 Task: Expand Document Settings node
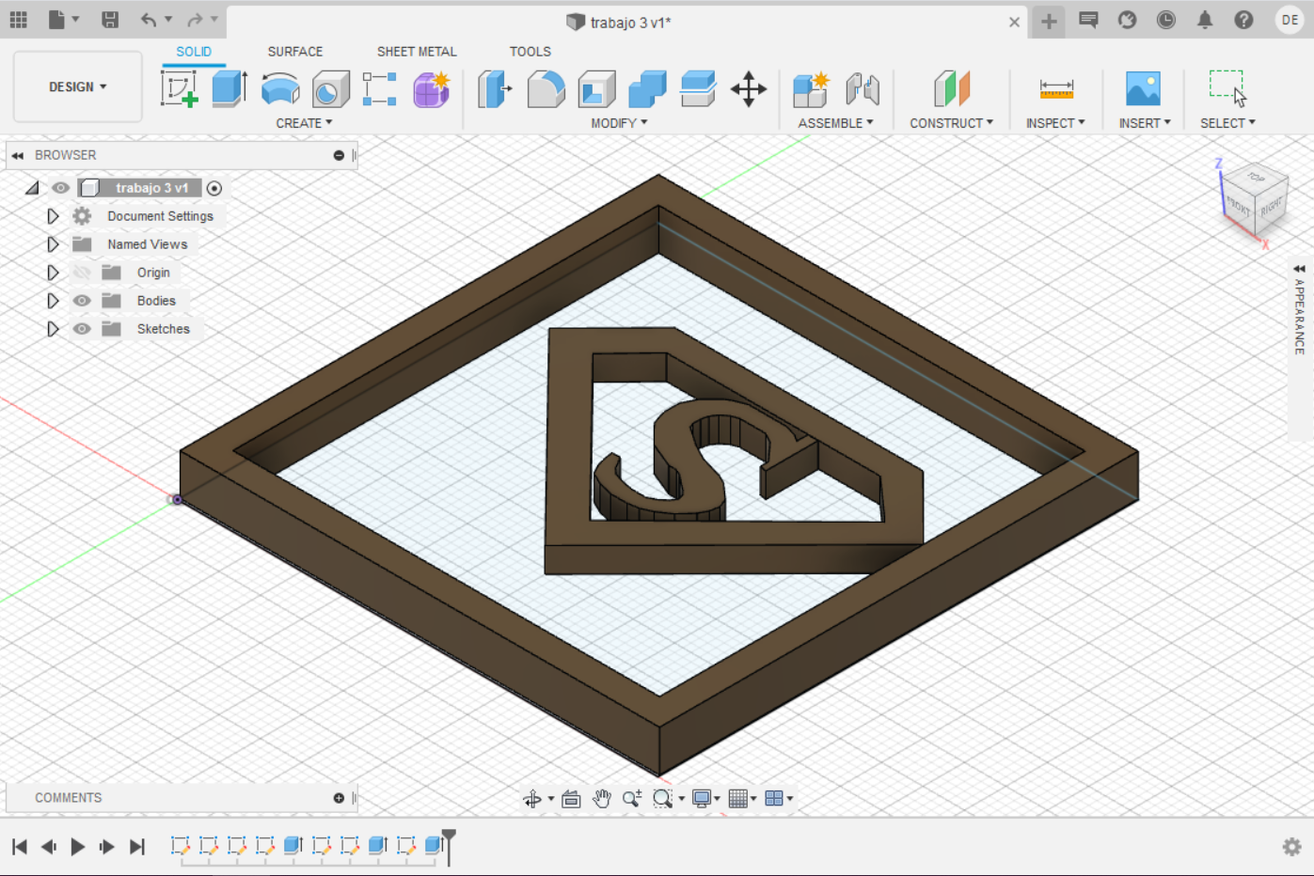(x=53, y=216)
